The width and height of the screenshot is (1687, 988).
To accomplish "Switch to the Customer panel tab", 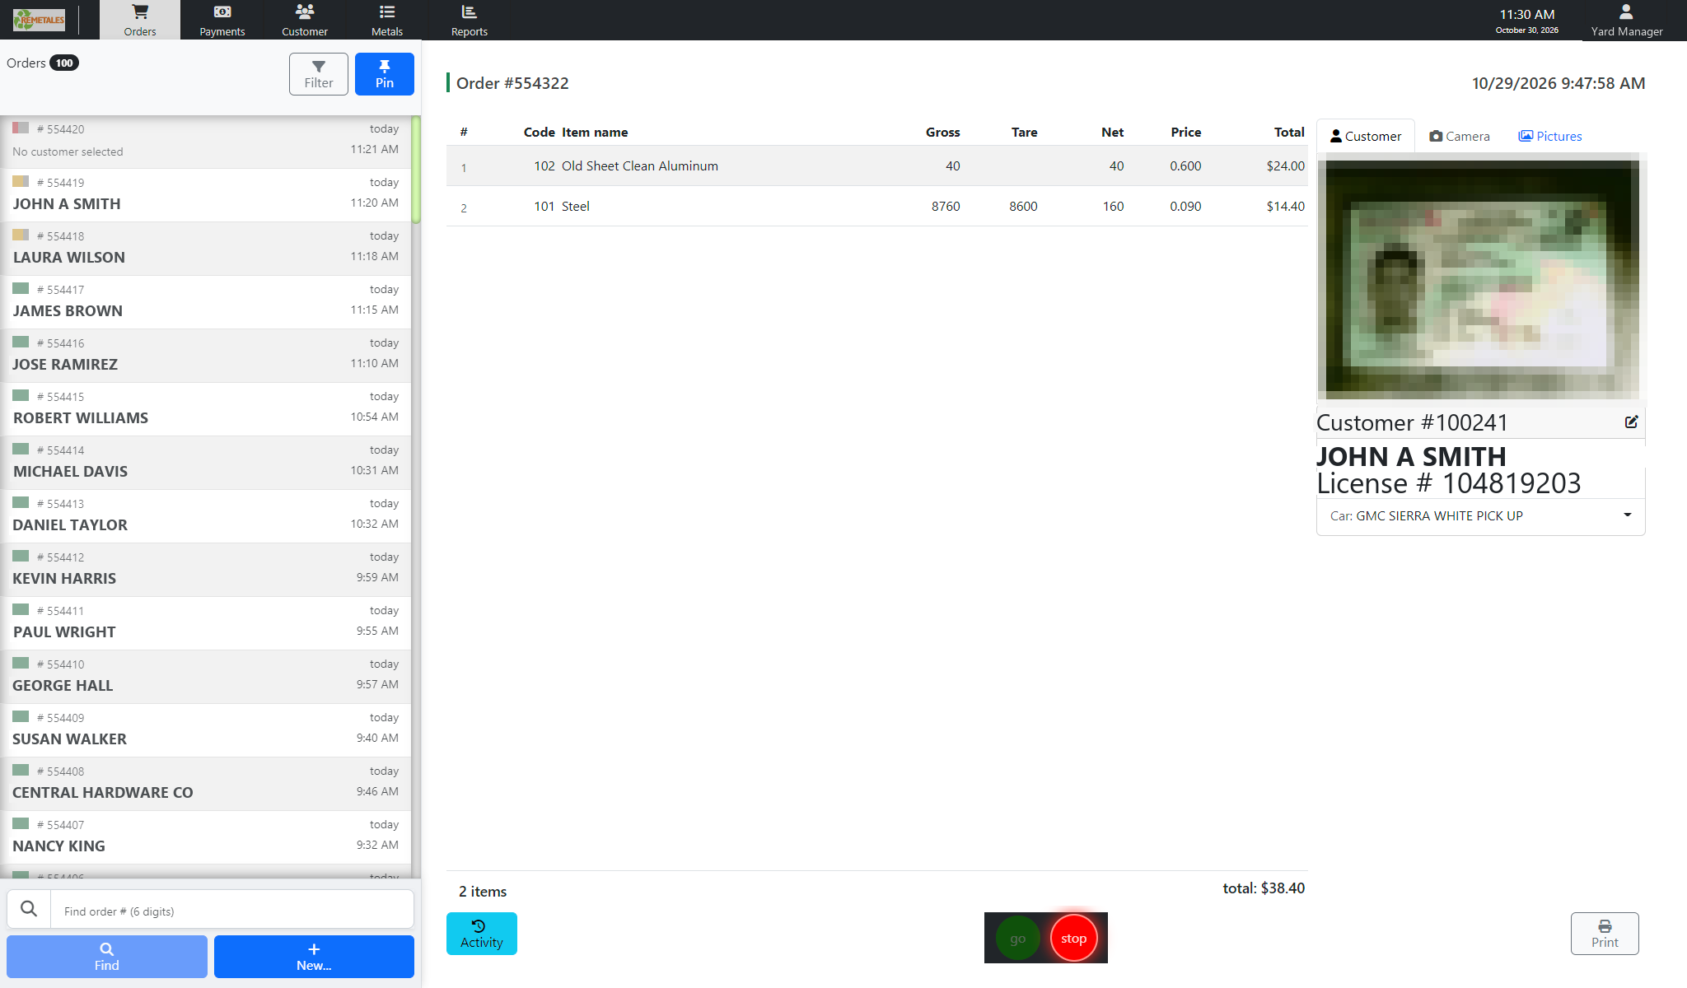I will point(1366,136).
